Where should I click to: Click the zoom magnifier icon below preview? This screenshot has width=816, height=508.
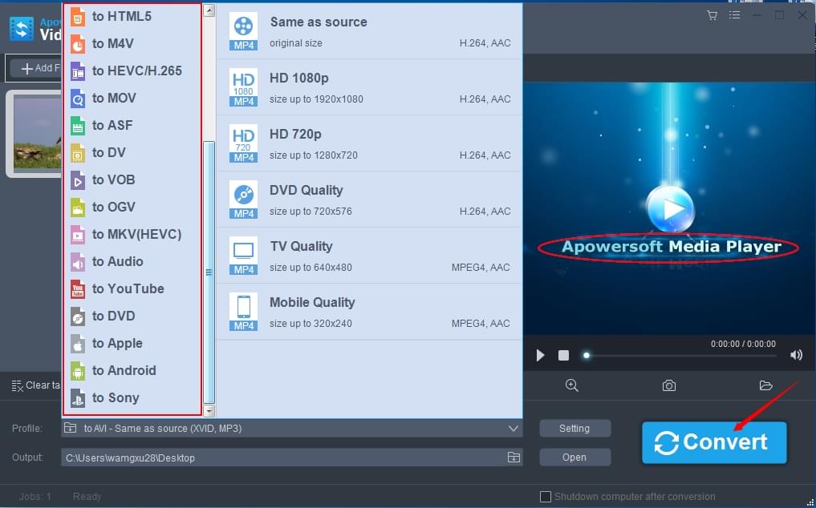572,385
